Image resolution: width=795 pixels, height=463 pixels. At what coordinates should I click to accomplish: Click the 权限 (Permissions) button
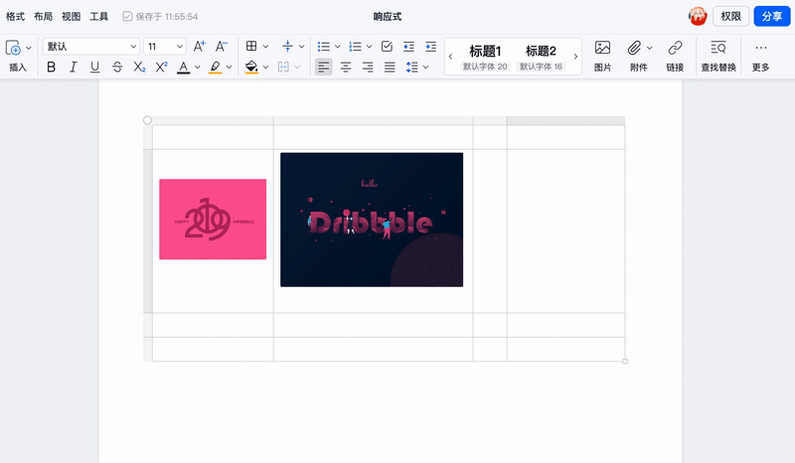coord(731,16)
